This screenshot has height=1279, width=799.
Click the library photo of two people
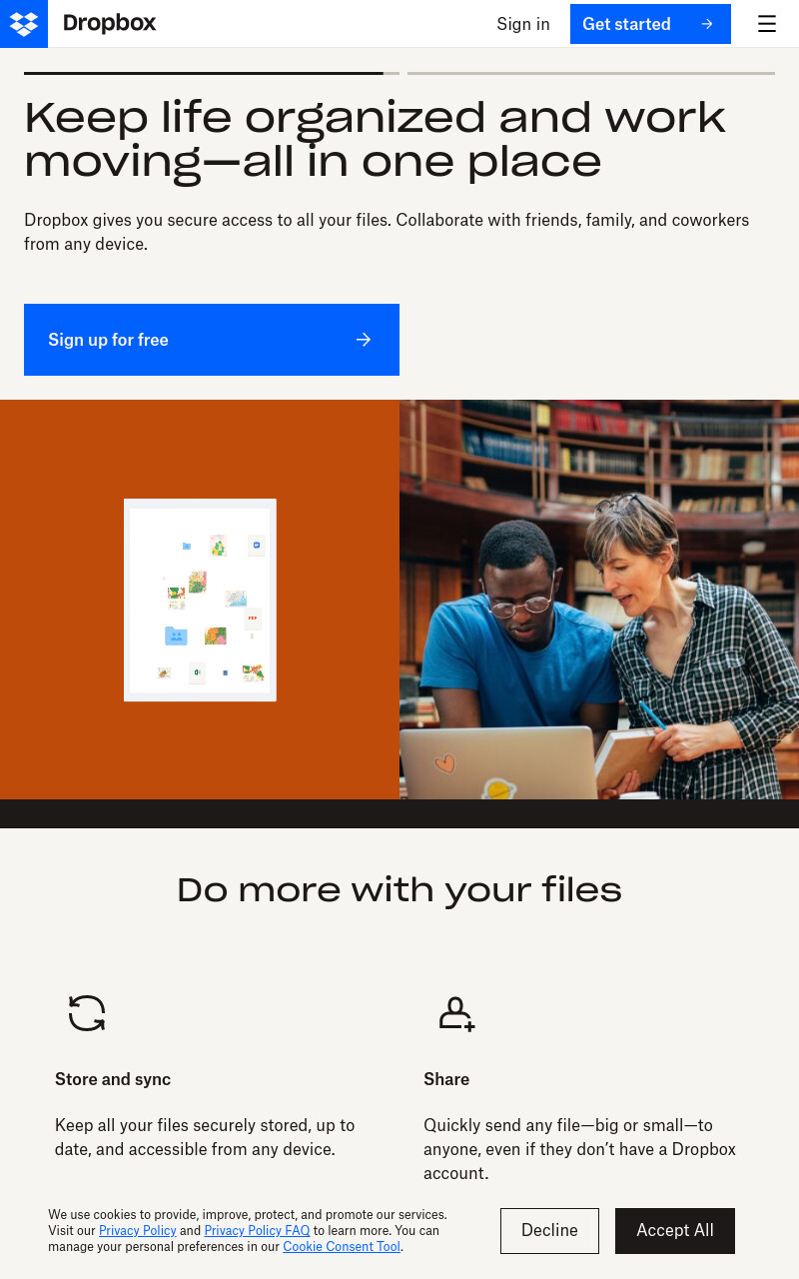599,600
